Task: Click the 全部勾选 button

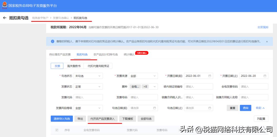Action: (x=146, y=119)
